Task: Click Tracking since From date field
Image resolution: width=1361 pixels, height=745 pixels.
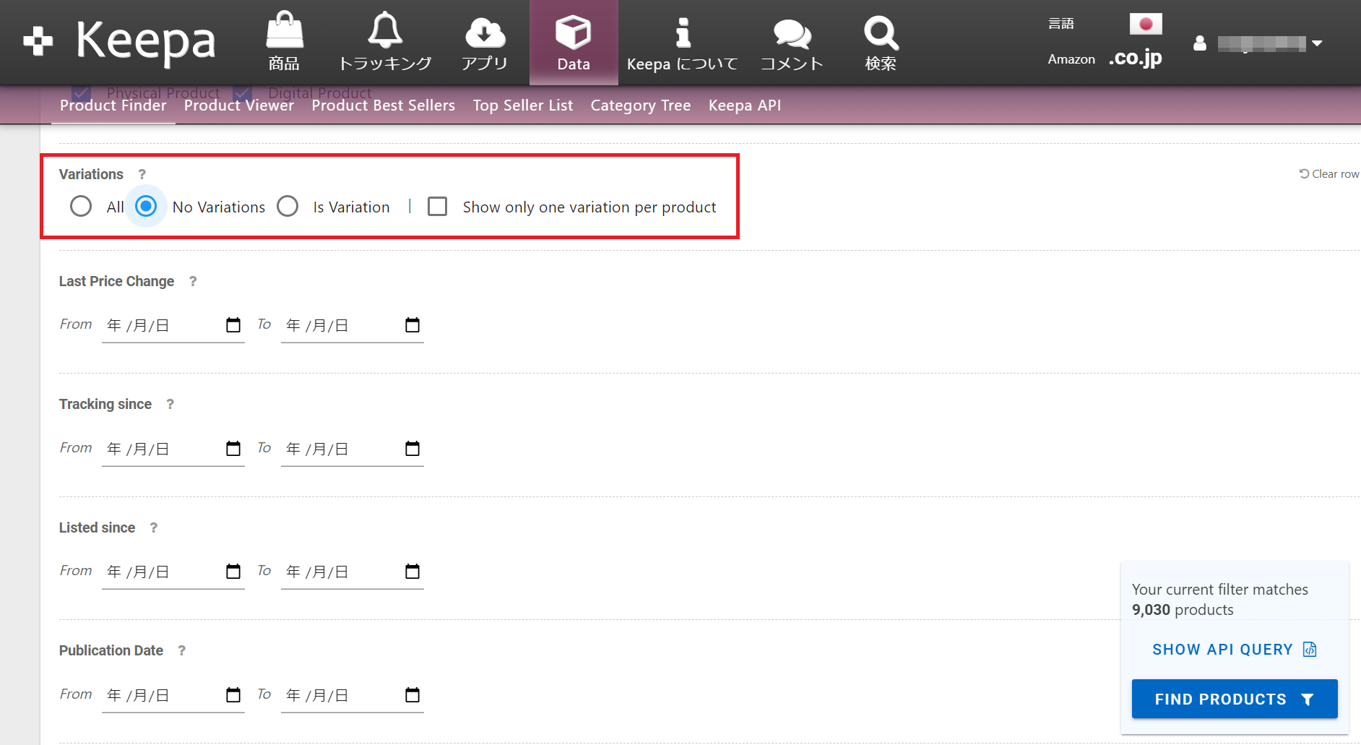Action: click(173, 449)
